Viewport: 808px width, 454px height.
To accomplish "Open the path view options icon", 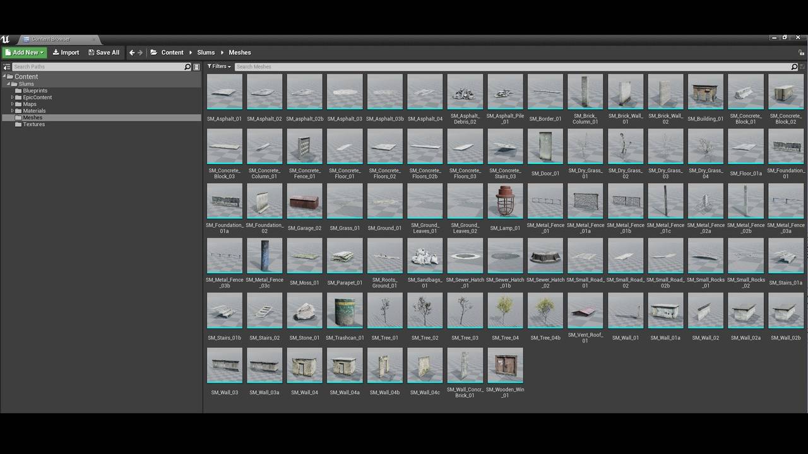I will (196, 67).
